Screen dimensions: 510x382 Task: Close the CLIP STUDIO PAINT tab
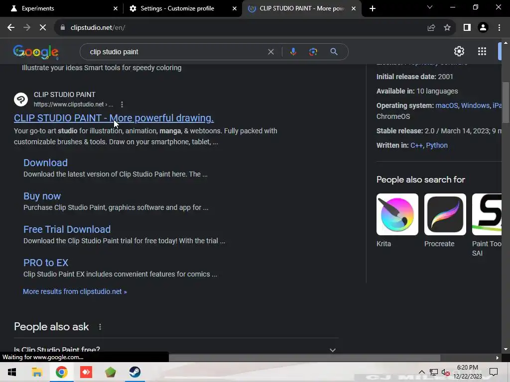coord(354,8)
